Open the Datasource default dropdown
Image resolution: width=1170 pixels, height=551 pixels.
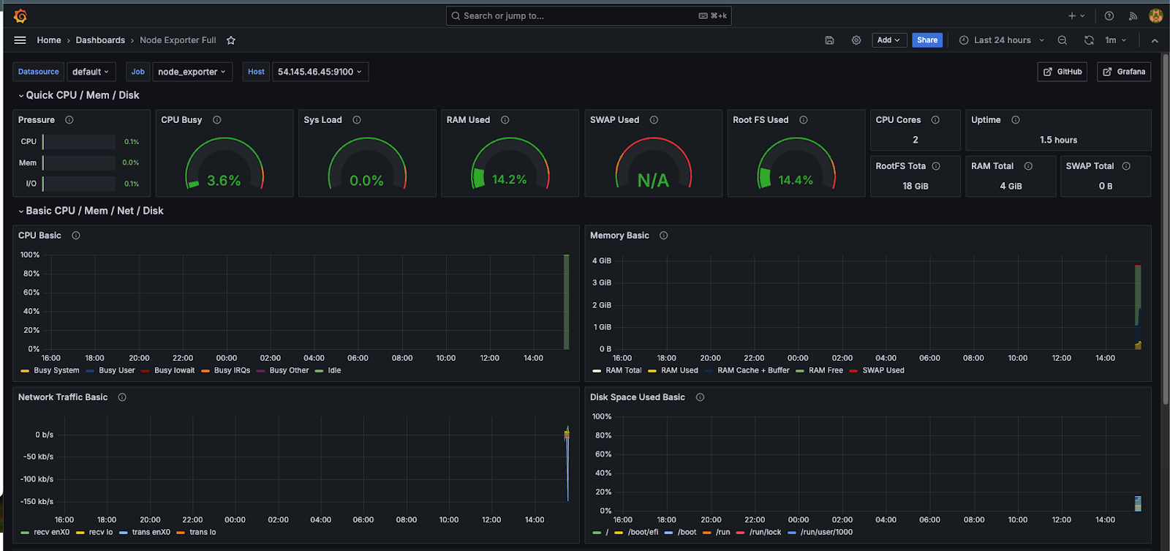[91, 72]
